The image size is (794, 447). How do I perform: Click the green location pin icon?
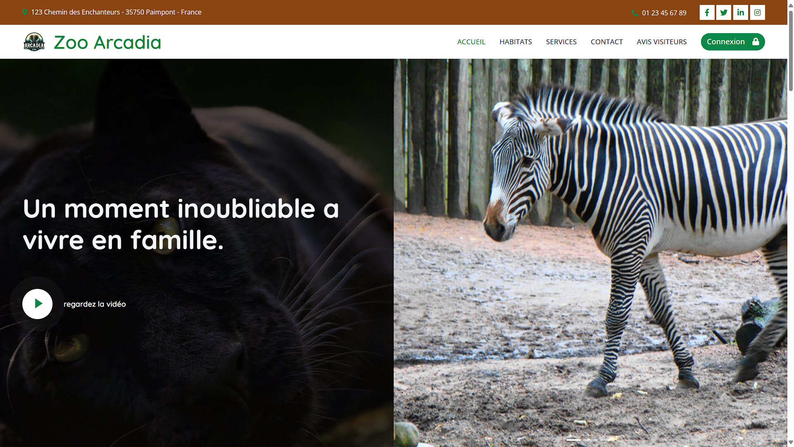25,12
